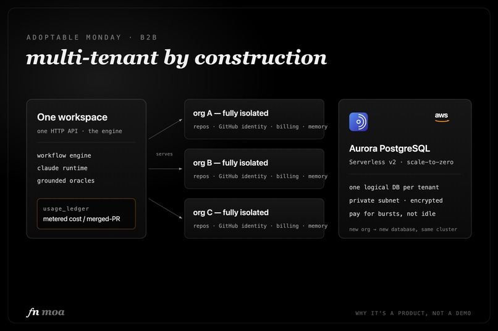
Task: Click the 'workflow engine' line
Action: (x=64, y=155)
